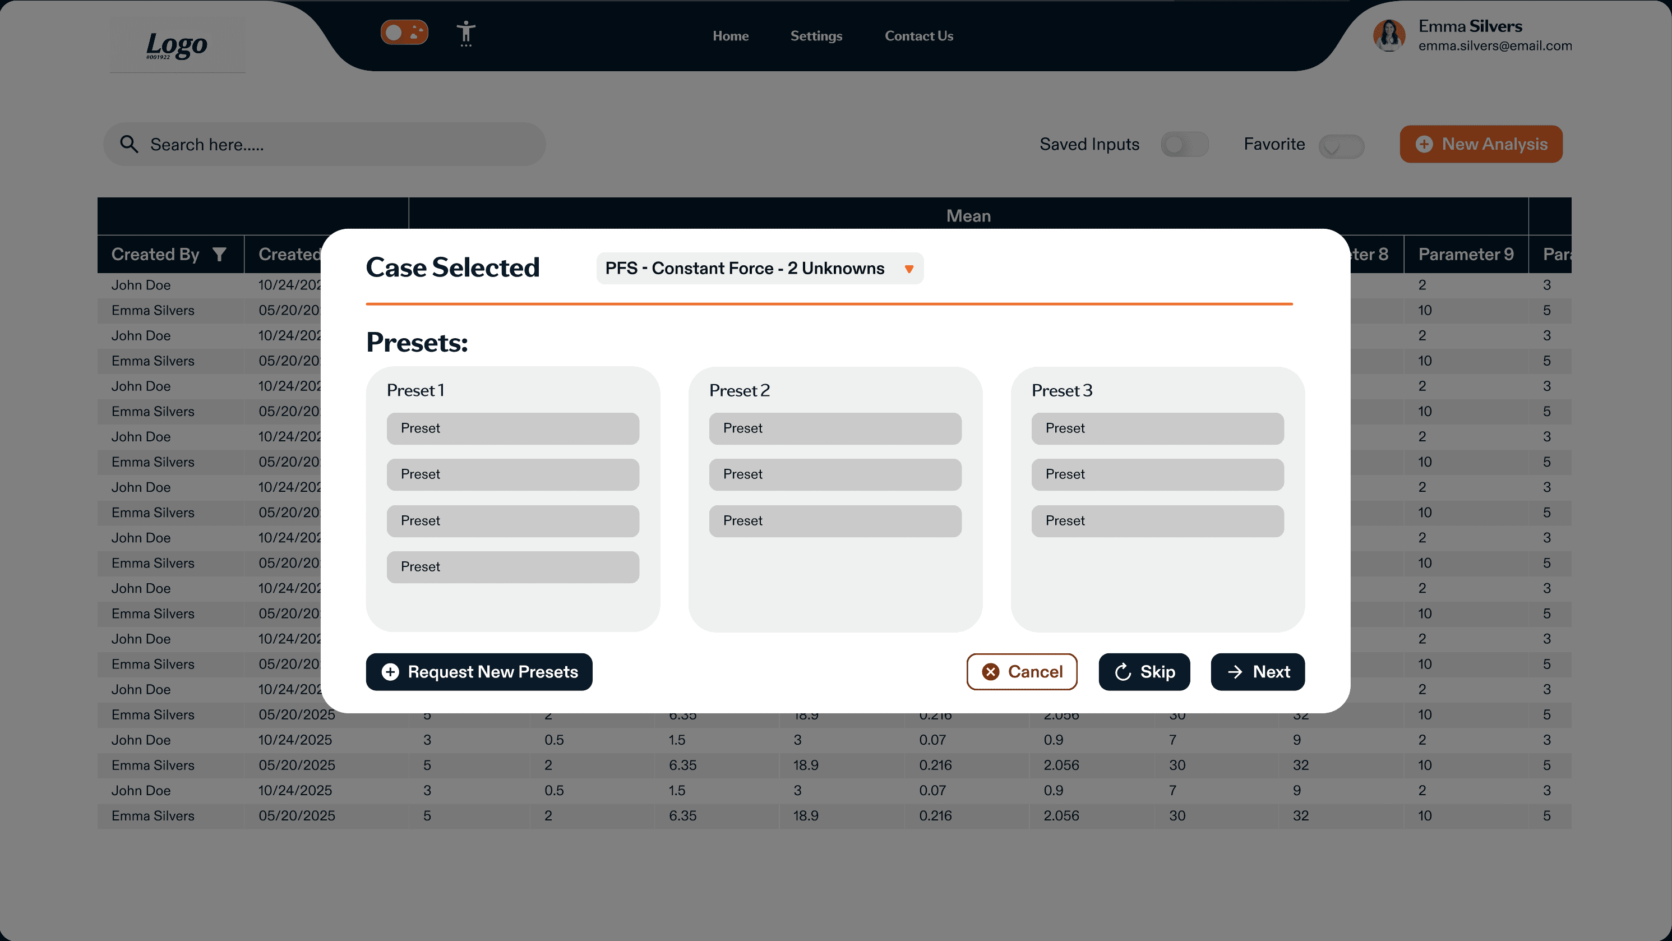Click Emma Silvers profile avatar
The height and width of the screenshot is (941, 1672).
coord(1388,35)
